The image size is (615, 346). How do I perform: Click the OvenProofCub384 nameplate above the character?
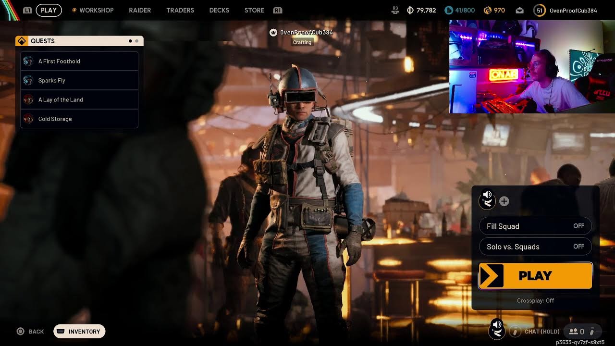point(307,32)
